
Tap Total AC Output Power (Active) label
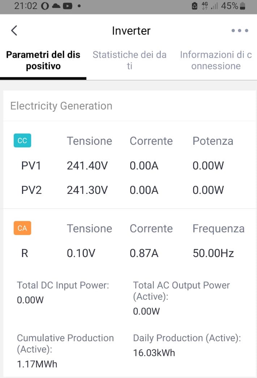[x=181, y=291]
